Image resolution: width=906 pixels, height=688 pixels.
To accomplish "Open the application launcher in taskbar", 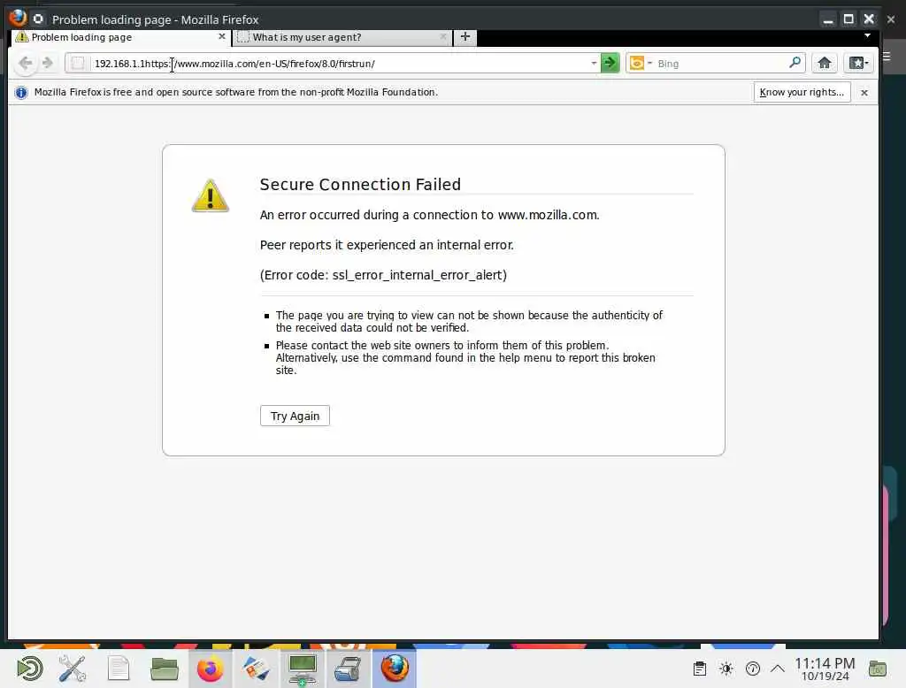I will (29, 669).
